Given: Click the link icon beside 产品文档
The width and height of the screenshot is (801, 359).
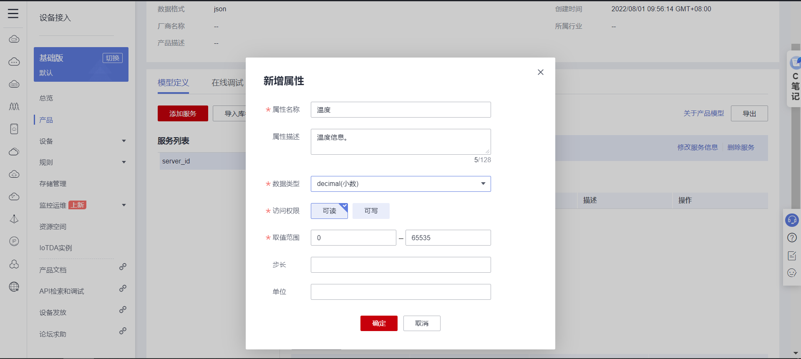Looking at the screenshot, I should [x=123, y=266].
